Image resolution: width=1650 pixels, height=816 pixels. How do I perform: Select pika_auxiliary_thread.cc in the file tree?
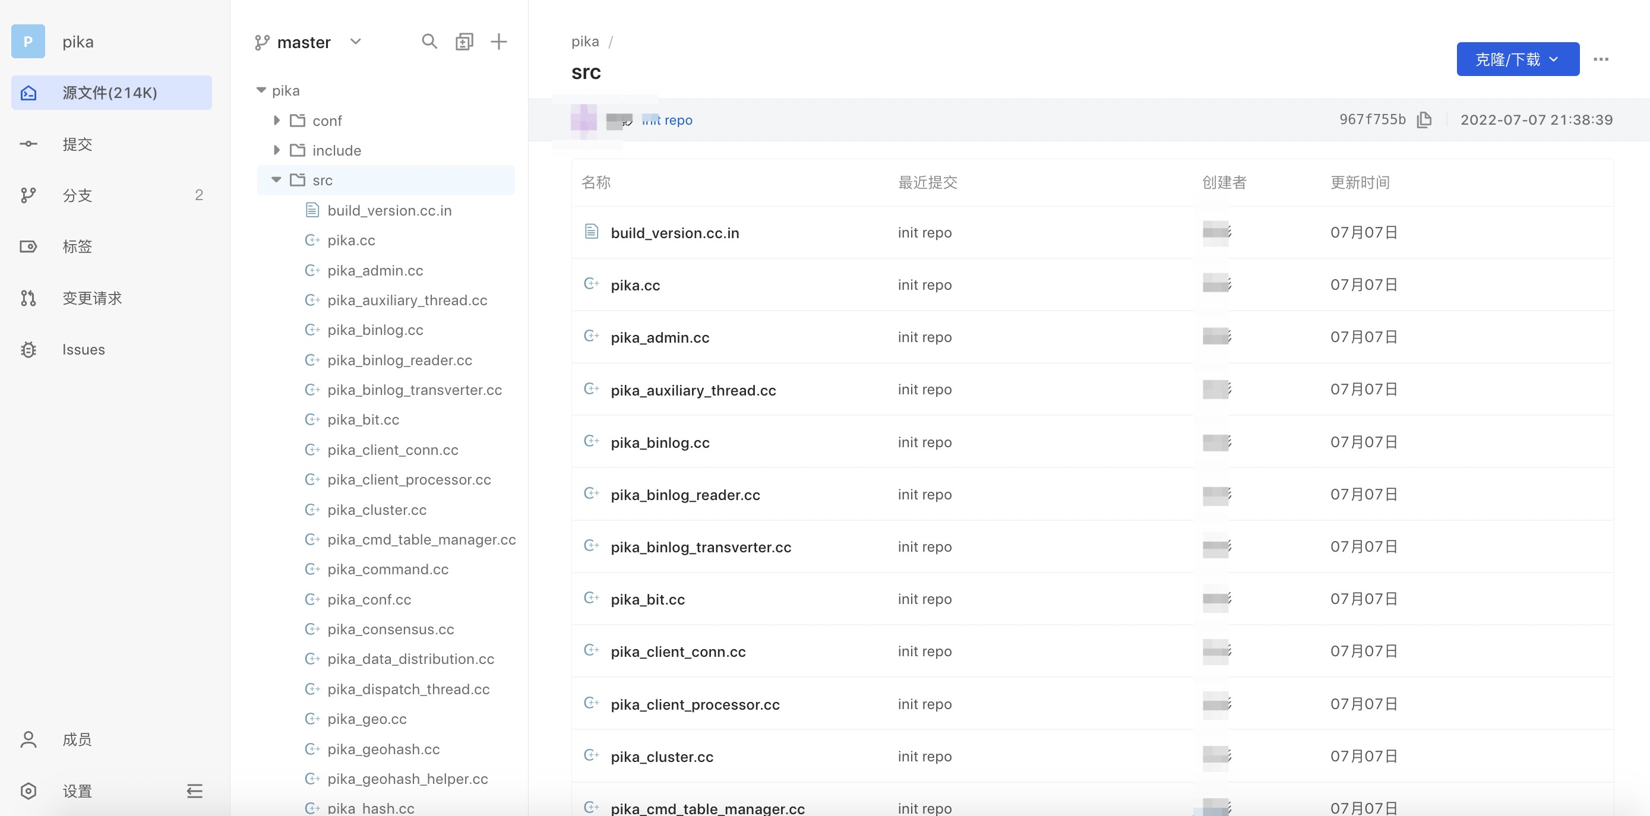click(407, 300)
